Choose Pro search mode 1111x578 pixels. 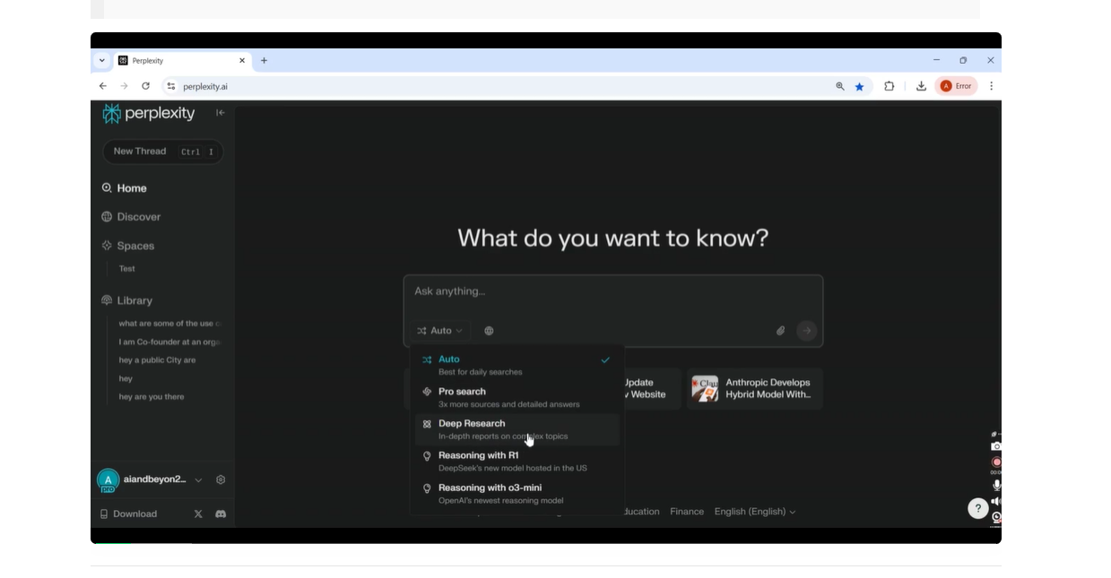(x=516, y=397)
